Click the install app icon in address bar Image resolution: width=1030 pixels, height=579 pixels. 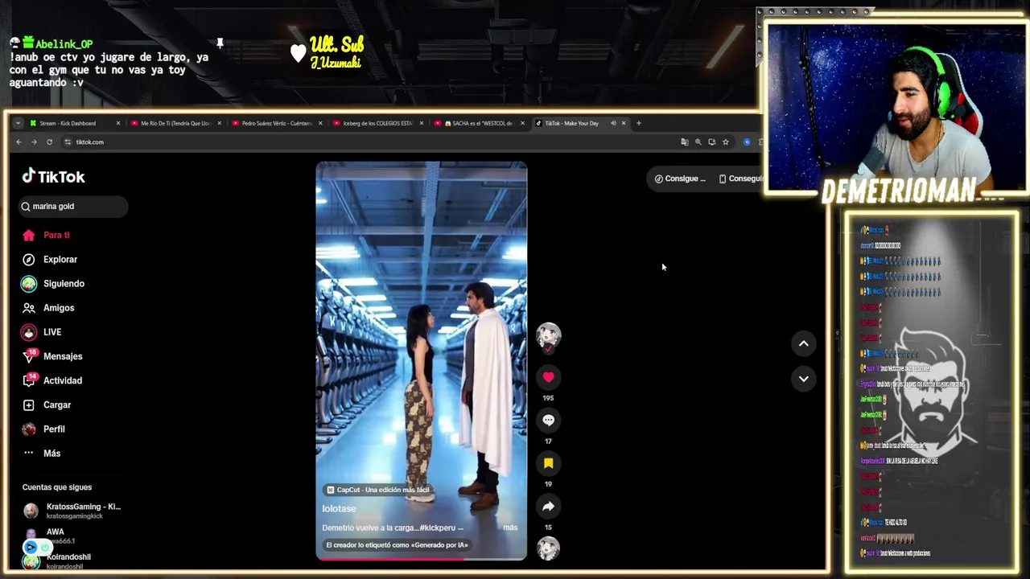pos(711,142)
